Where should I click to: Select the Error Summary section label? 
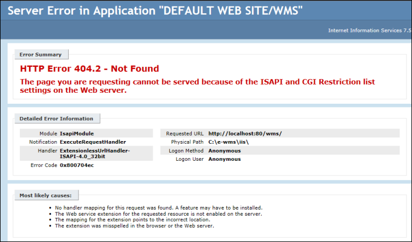pyautogui.click(x=42, y=54)
